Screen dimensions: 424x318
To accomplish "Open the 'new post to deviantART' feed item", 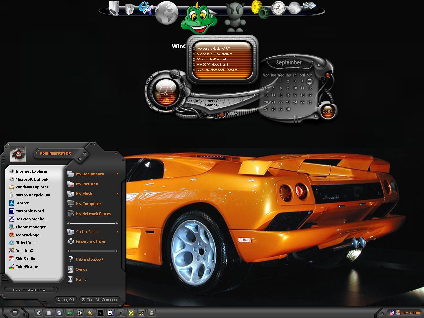I will pos(213,48).
